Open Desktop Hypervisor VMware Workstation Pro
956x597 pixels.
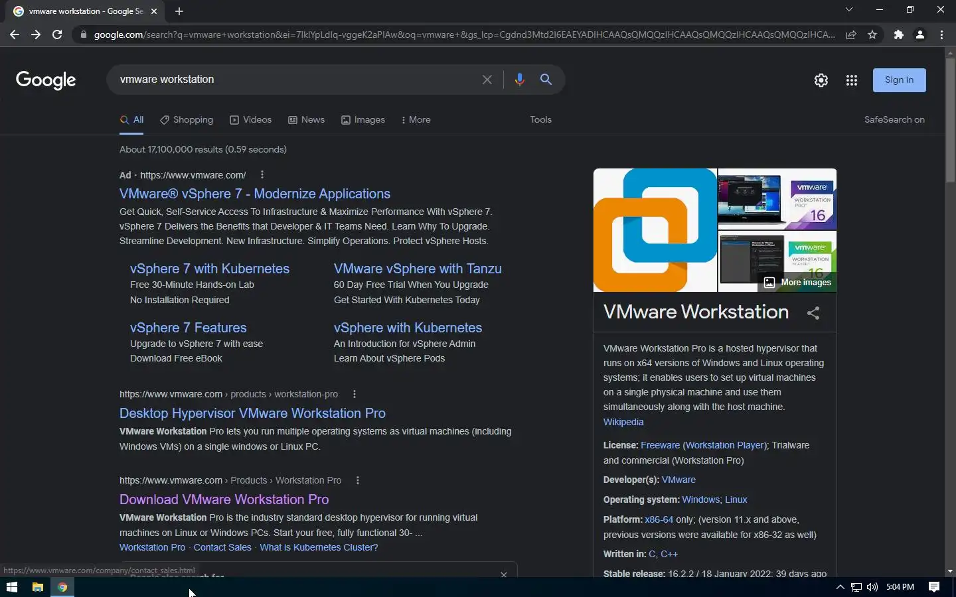252,413
